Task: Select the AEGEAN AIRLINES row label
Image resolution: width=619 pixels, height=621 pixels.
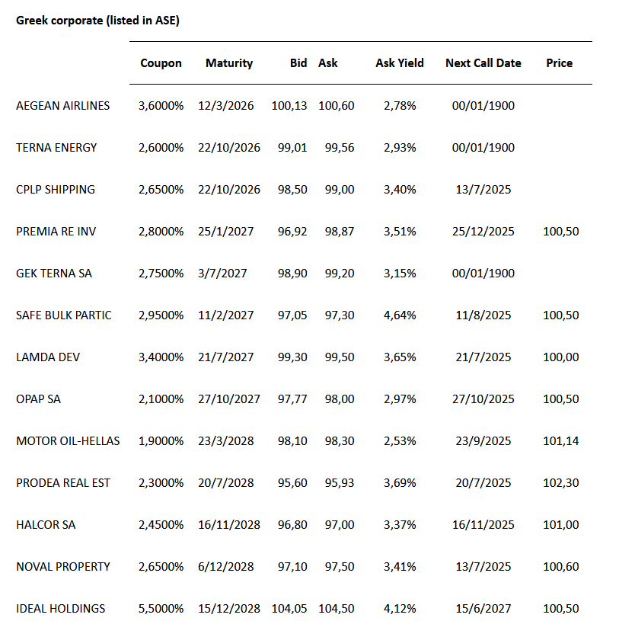Action: click(63, 106)
